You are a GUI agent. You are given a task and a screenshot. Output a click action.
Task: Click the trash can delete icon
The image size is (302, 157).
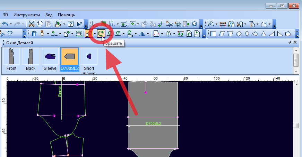[x=34, y=34]
